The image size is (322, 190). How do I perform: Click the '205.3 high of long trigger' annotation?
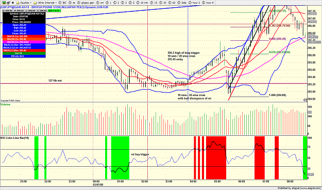pos(183,53)
